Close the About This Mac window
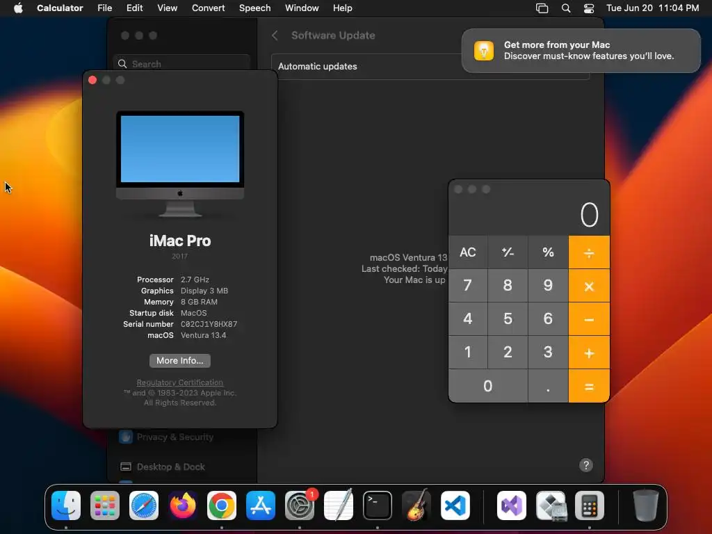712x534 pixels. (x=92, y=80)
